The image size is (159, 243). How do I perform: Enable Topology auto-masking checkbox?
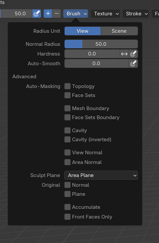(67, 86)
